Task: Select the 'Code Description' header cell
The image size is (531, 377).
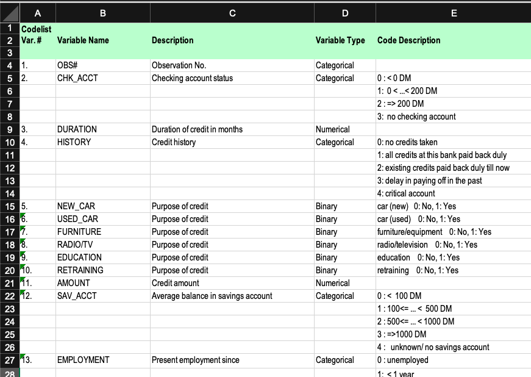Action: 454,40
